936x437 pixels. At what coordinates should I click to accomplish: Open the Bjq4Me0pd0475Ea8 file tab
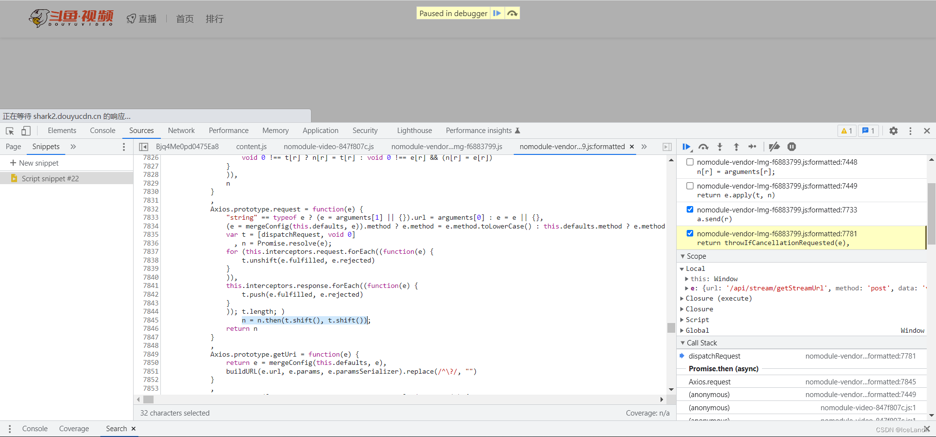[187, 147]
